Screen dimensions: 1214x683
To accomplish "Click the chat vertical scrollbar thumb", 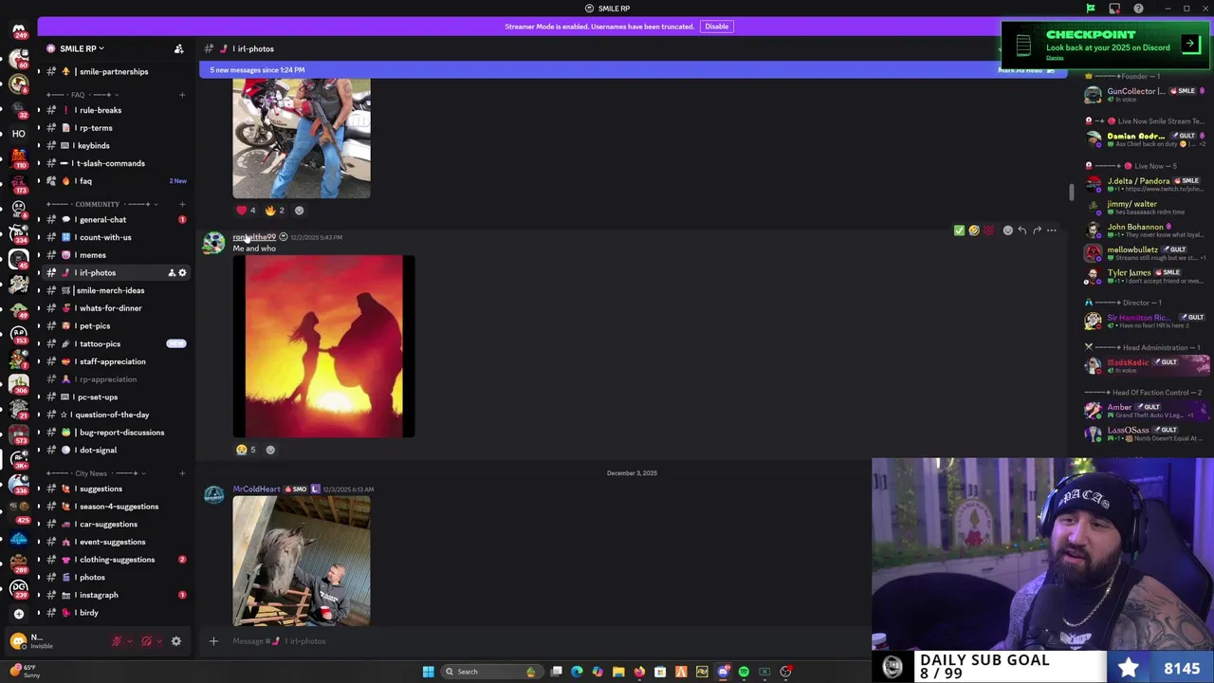I will pos(1072,193).
